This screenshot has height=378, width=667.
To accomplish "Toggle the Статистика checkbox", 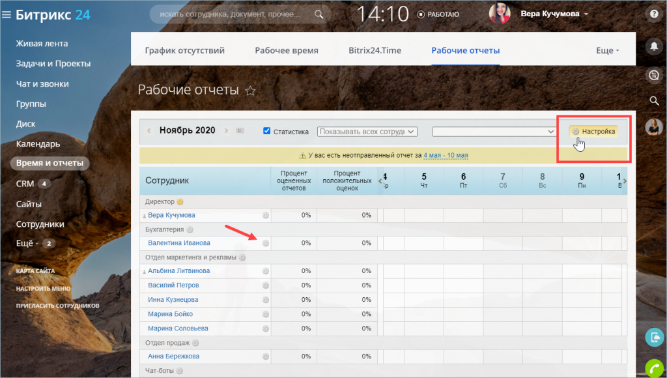I will 266,131.
